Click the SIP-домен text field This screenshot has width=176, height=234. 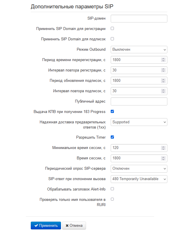coord(139,19)
